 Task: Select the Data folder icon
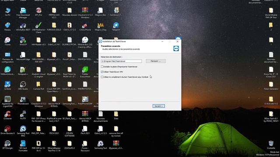pyautogui.click(x=116, y=116)
